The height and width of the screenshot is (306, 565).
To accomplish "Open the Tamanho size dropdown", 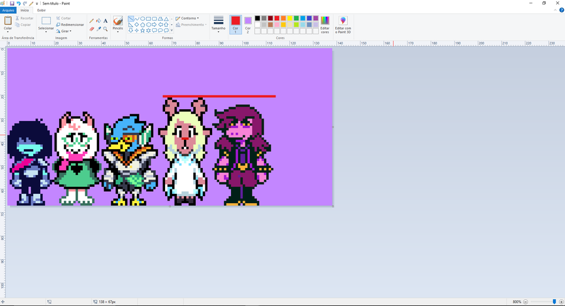I will pos(218,24).
